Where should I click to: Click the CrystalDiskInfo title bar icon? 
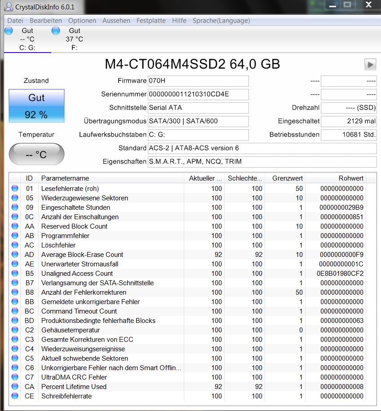[x=9, y=7]
